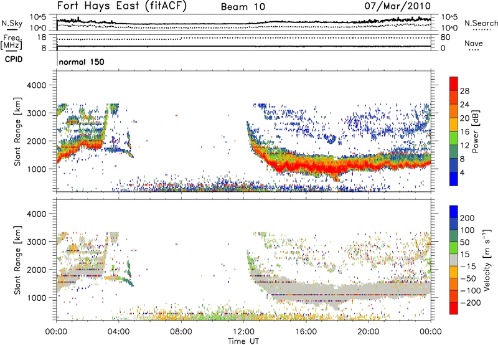Select the "N.Sky" legend label
The height and width of the screenshot is (345, 498).
pos(12,23)
